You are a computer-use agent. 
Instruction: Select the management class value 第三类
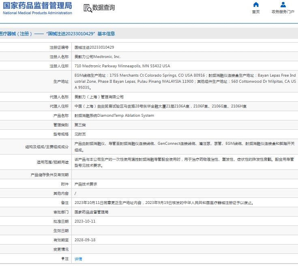(x=80, y=125)
